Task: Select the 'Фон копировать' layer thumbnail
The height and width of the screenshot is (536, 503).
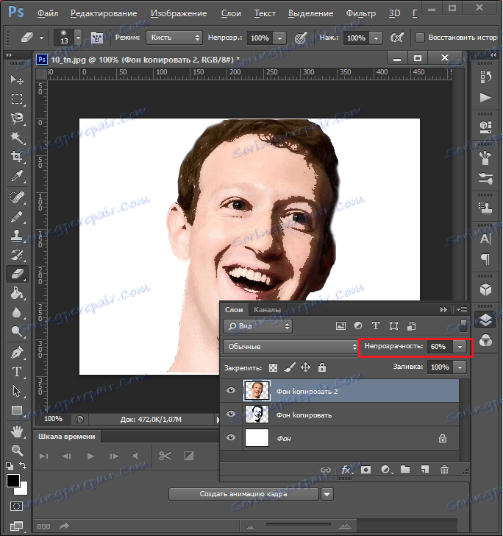Action: 257,415
